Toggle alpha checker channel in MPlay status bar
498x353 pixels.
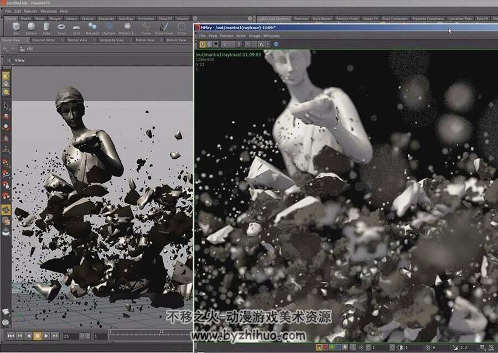tap(345, 347)
